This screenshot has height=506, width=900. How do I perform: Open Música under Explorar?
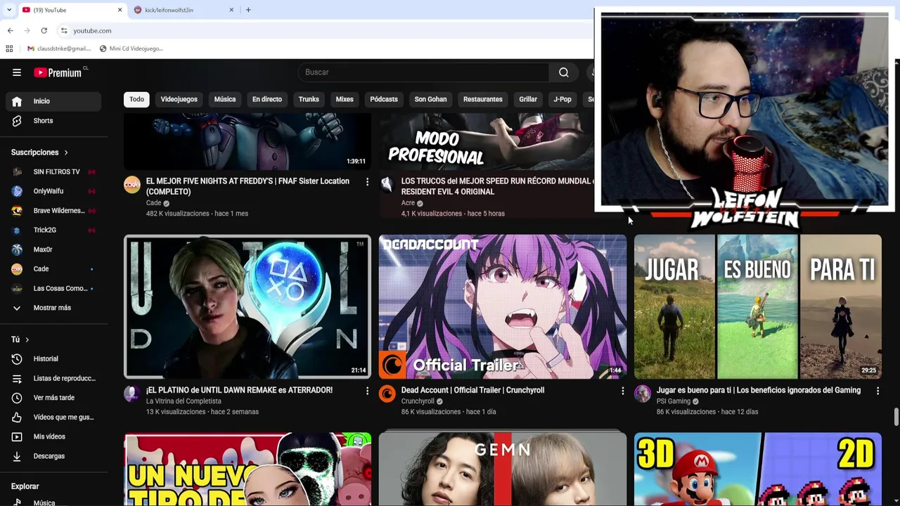click(53, 502)
